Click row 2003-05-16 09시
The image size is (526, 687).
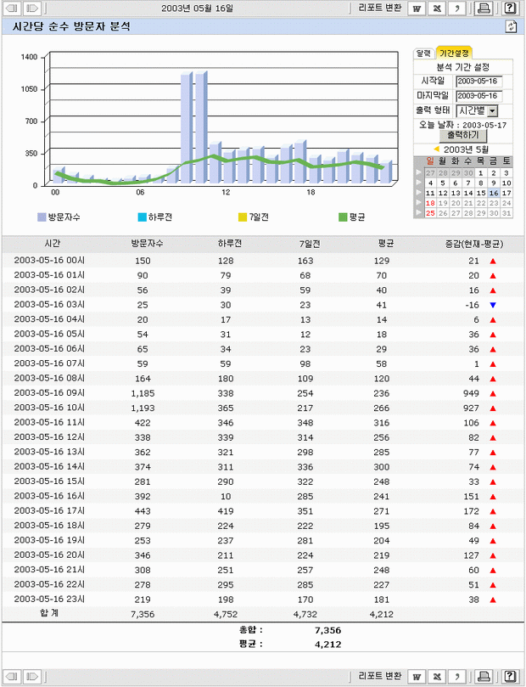click(x=262, y=393)
